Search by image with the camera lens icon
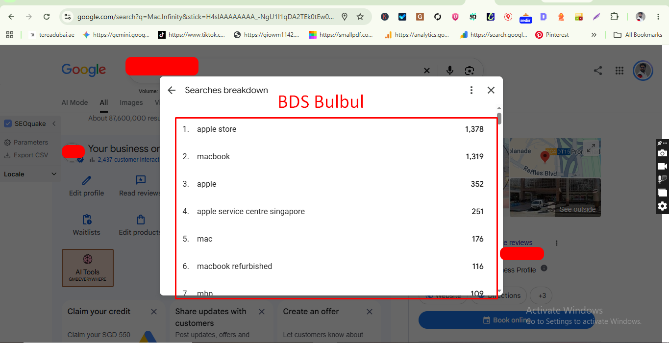This screenshot has height=343, width=669. tap(470, 71)
